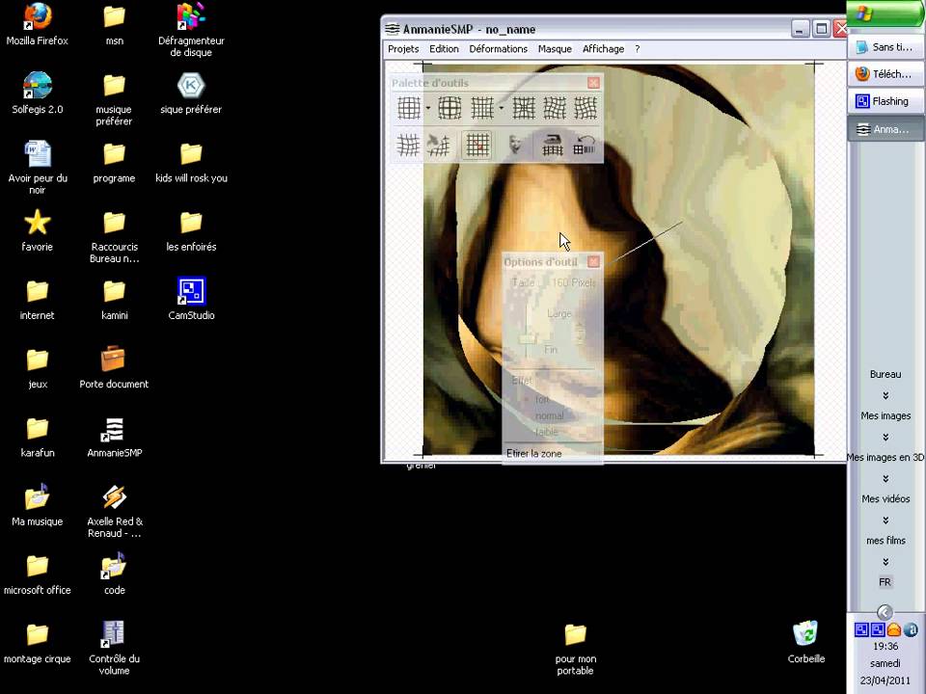Select the brush-on-grid smear tool
The width and height of the screenshot is (926, 694).
[439, 146]
